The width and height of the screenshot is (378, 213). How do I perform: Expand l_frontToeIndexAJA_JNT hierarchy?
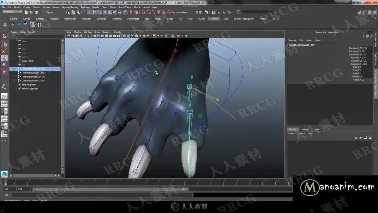(14, 80)
